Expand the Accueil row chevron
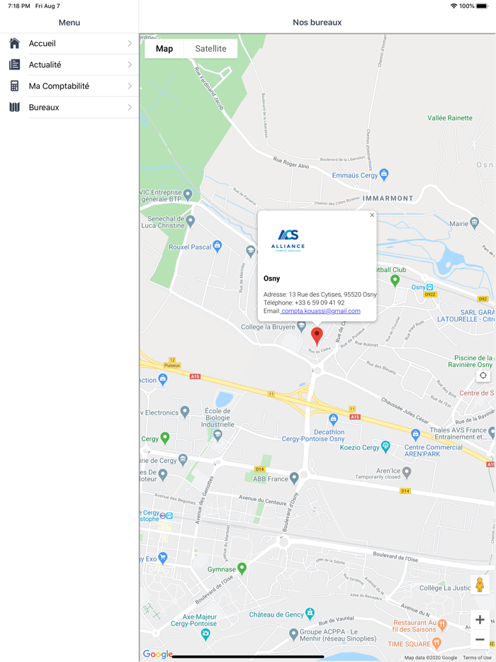The height and width of the screenshot is (662, 496). pos(130,43)
